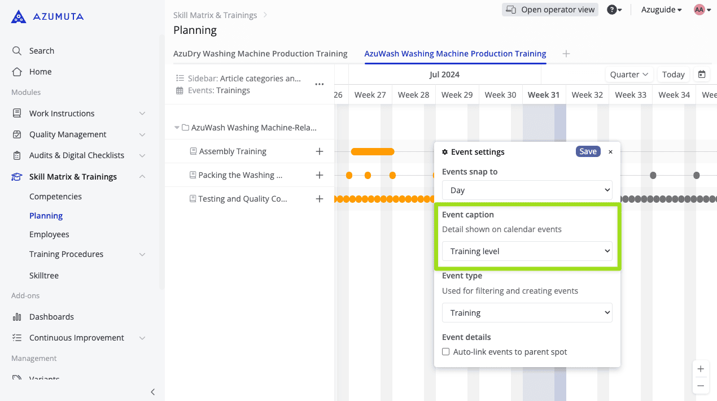Add event to Assembly Training row
717x401 pixels.
[320, 151]
